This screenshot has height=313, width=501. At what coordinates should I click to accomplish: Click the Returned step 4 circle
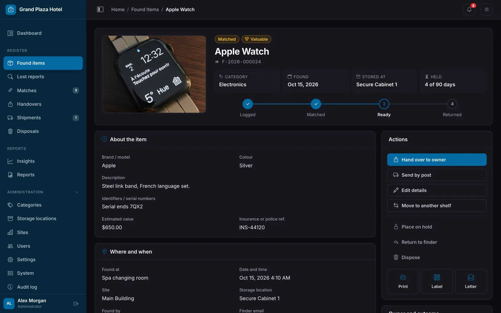click(452, 104)
